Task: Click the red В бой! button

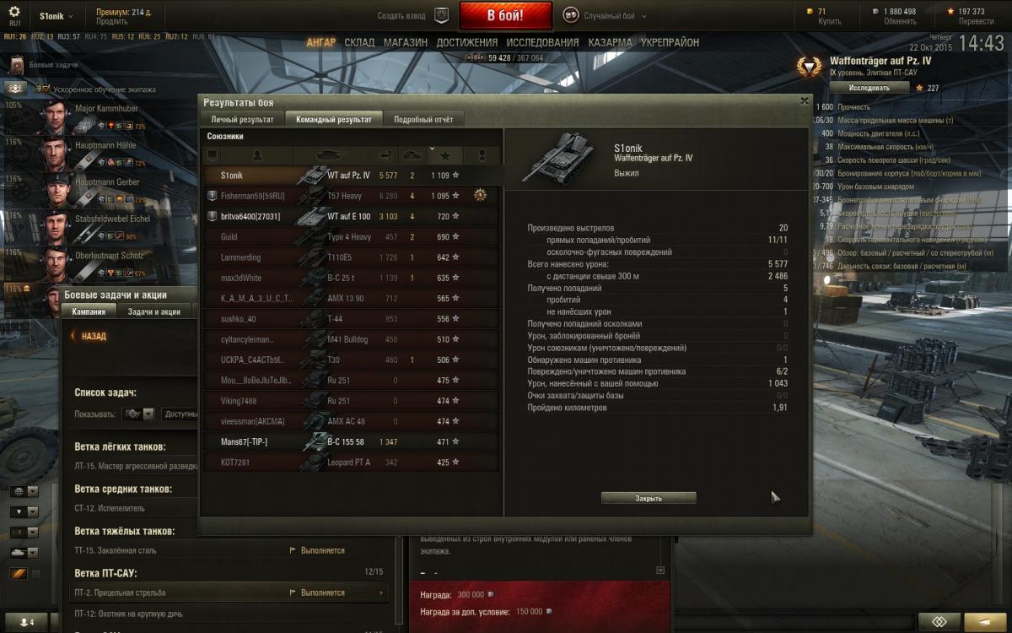Action: tap(506, 16)
